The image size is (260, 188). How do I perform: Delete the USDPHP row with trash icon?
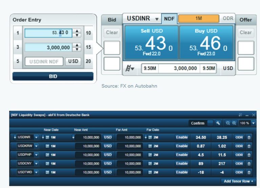249,155
